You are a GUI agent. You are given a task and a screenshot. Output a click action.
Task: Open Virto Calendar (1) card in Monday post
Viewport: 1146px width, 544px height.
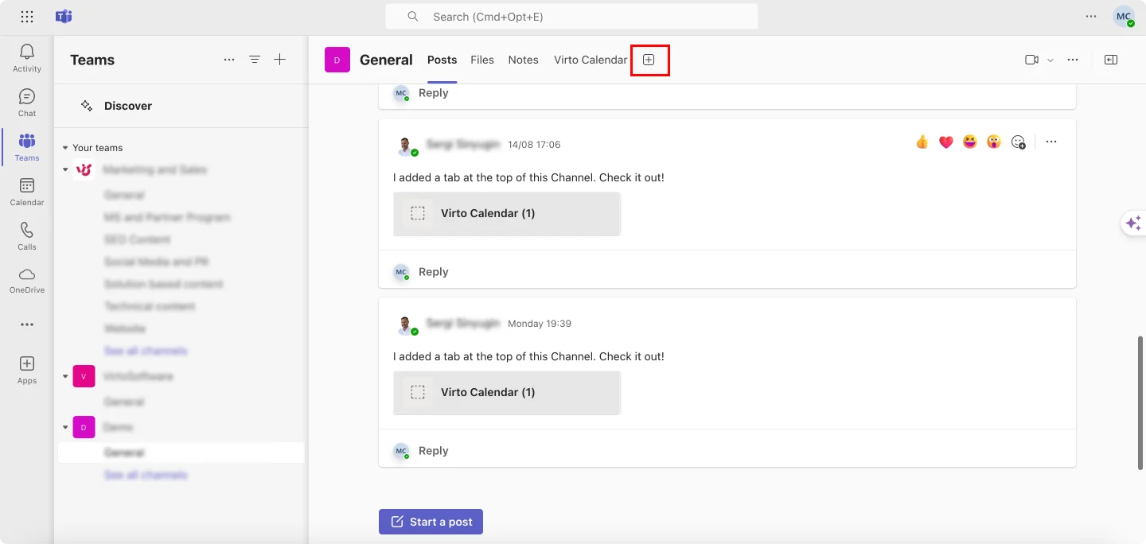pyautogui.click(x=507, y=392)
